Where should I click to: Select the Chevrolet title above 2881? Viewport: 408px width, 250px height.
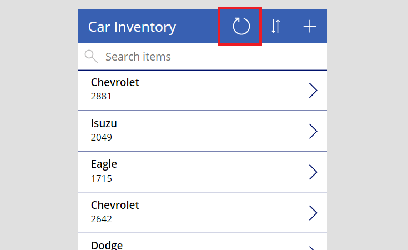[115, 82]
